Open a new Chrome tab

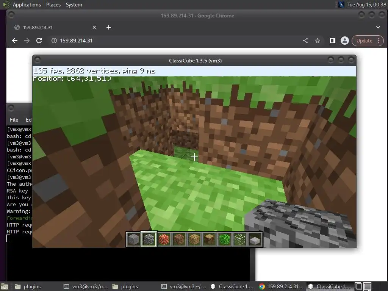tap(109, 27)
